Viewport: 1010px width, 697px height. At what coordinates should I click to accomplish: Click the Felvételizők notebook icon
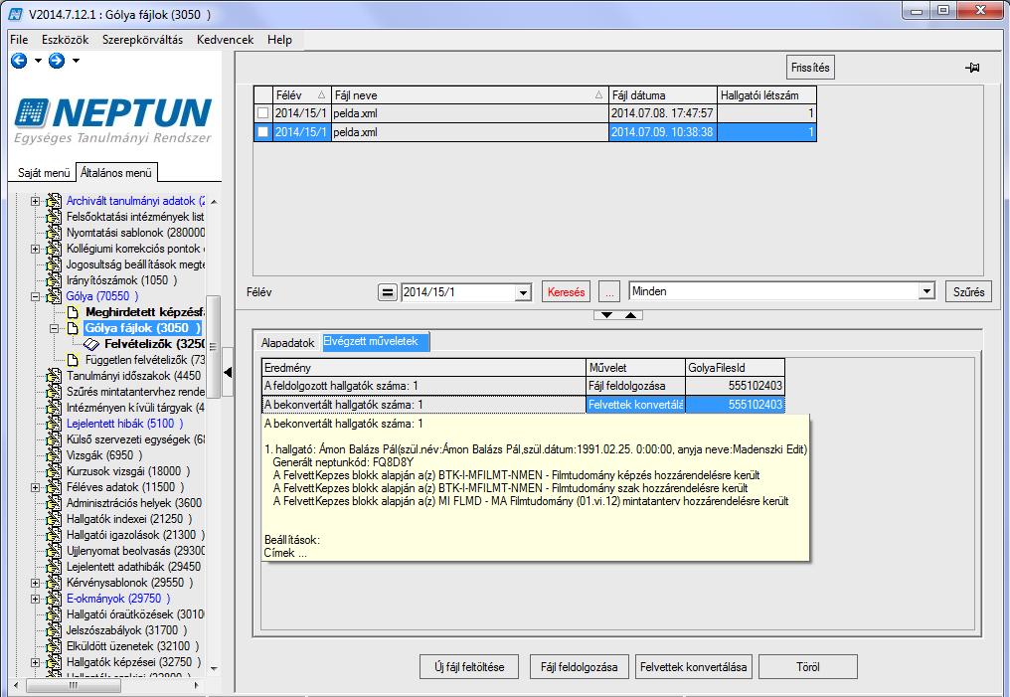(x=91, y=344)
